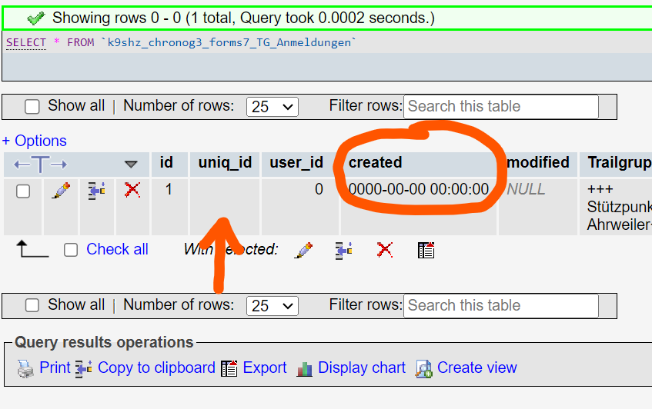The image size is (652, 409).
Task: Click the With selected edit pencil icon
Action: pos(304,250)
